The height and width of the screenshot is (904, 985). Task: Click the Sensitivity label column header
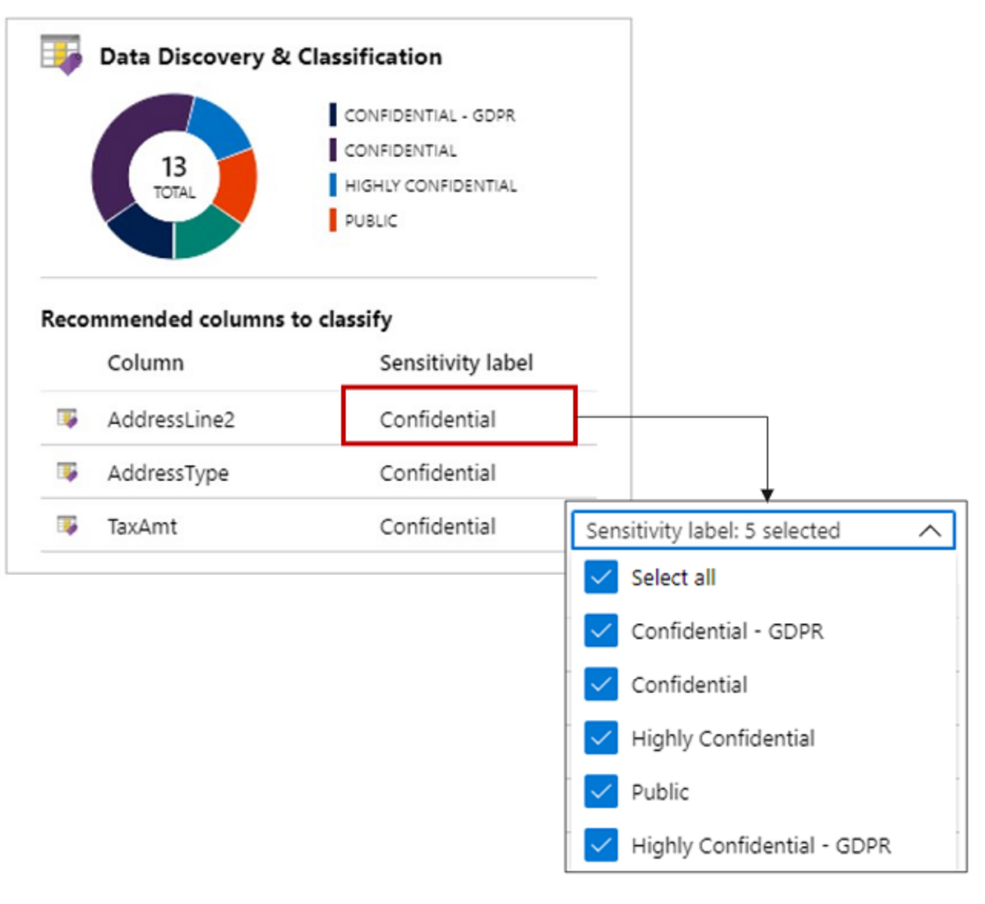click(456, 363)
